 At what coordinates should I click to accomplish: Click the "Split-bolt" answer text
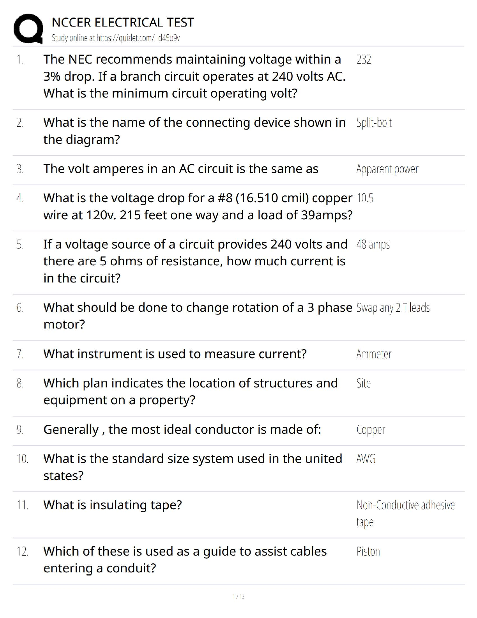coord(374,123)
